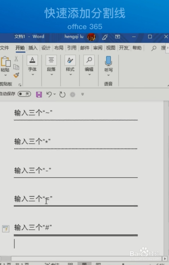Maximize the Word window
Viewport: 169px width, 265px height.
(x=150, y=37)
